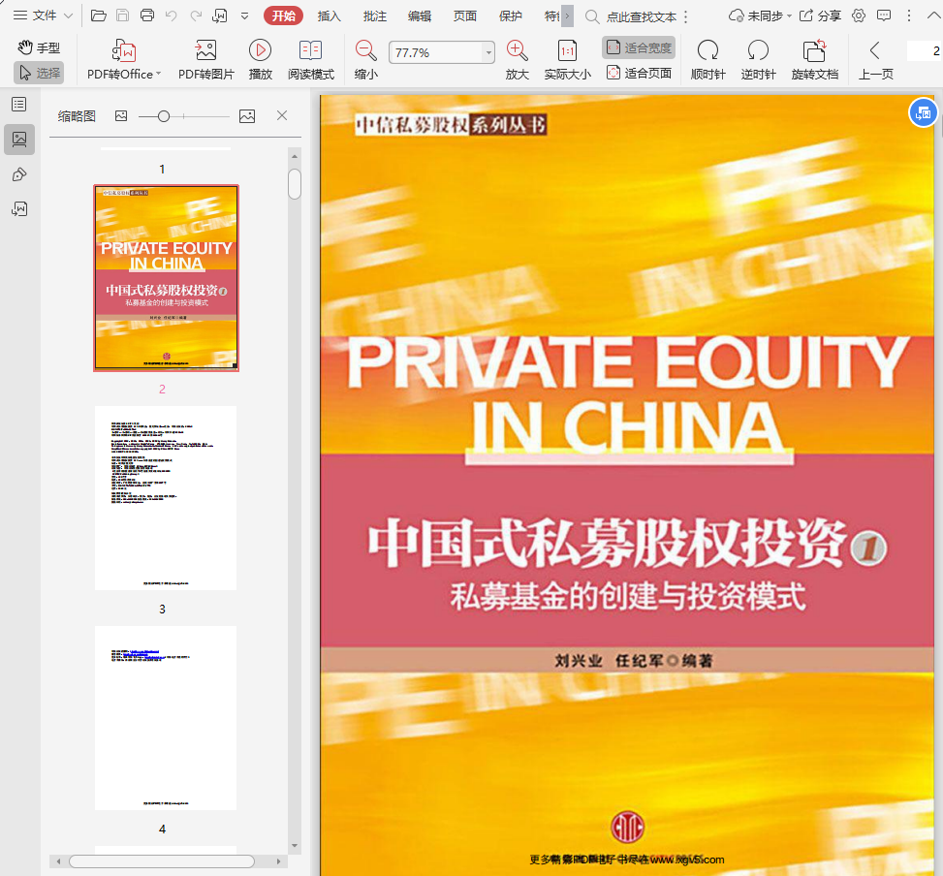This screenshot has height=876, width=943.
Task: Switch to the 页面 tab
Action: 465,16
